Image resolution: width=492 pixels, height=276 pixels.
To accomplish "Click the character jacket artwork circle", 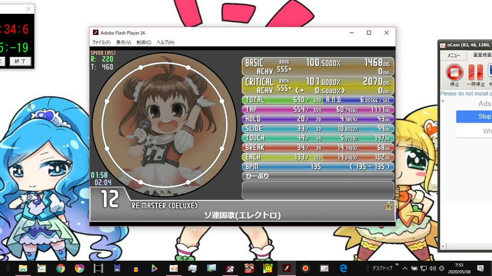I will click(165, 125).
